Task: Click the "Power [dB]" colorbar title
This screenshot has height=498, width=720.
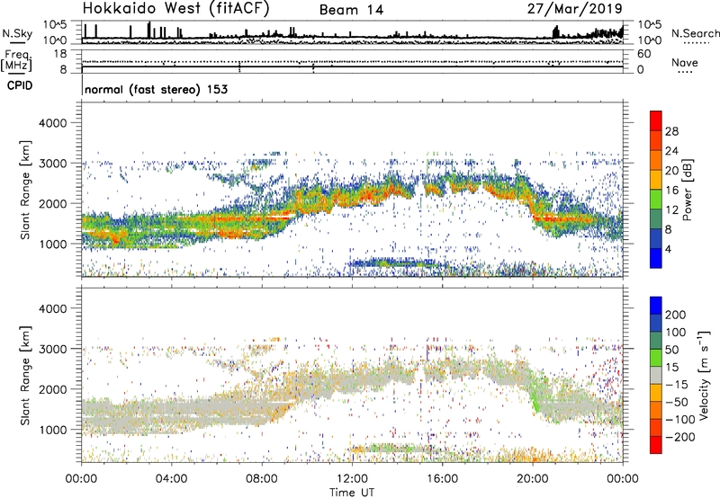Action: tap(687, 190)
